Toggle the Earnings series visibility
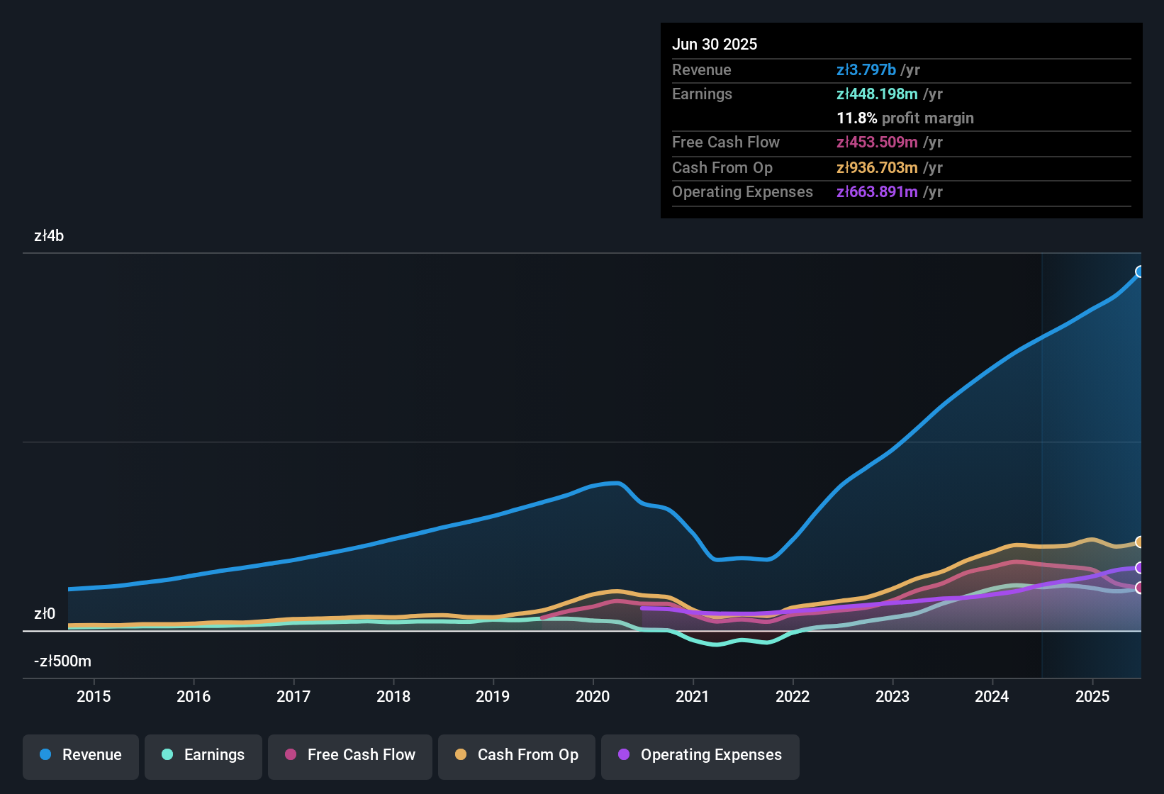The height and width of the screenshot is (794, 1164). pos(203,755)
